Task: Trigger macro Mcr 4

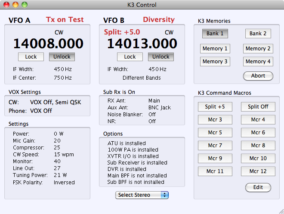Action: pos(258,120)
